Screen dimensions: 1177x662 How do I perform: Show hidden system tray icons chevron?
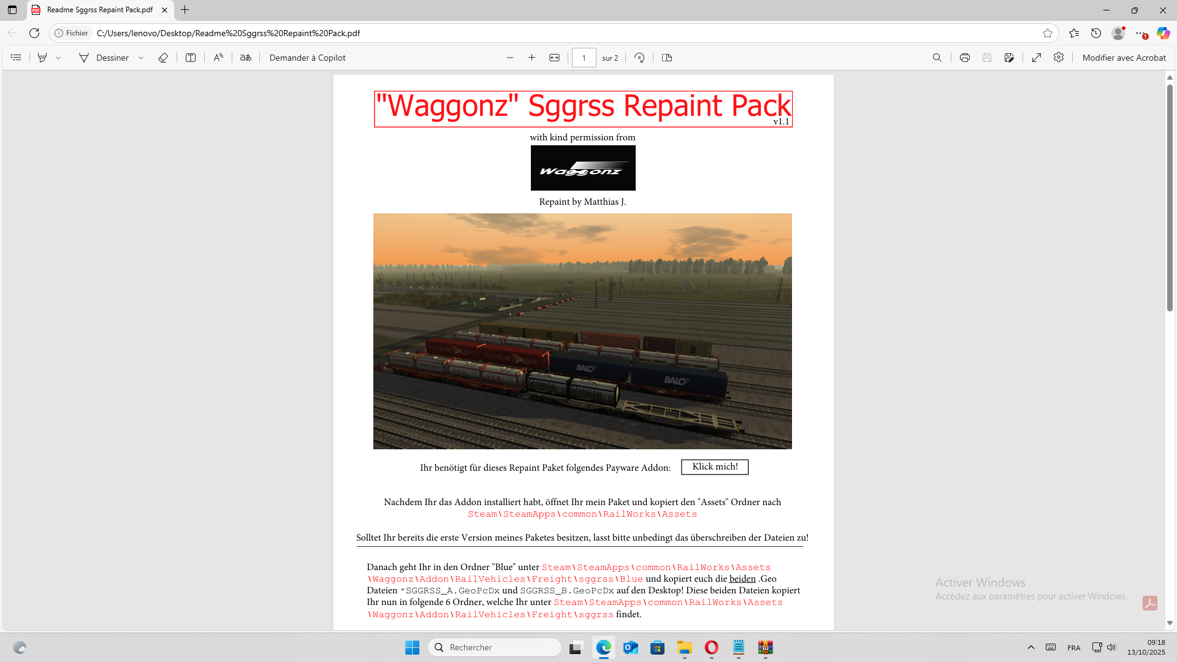pyautogui.click(x=1031, y=647)
